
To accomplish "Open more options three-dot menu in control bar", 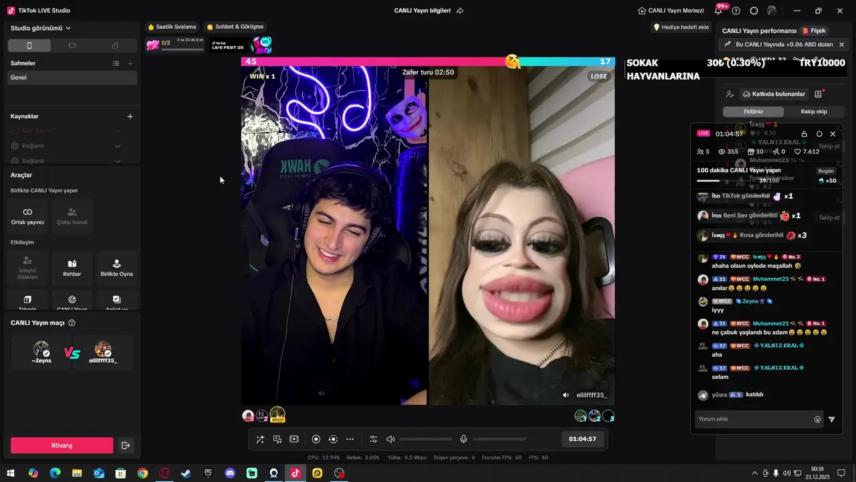I will [350, 439].
